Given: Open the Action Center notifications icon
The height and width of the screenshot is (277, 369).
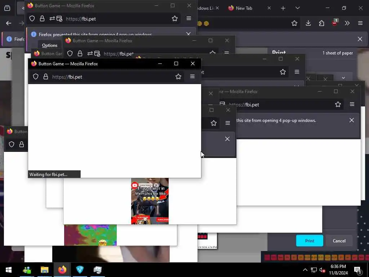Looking at the screenshot, I should 358,270.
